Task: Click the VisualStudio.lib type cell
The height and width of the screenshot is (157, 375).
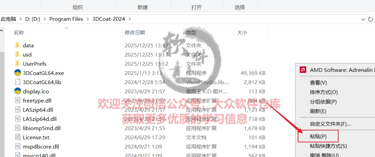Action: (208, 82)
